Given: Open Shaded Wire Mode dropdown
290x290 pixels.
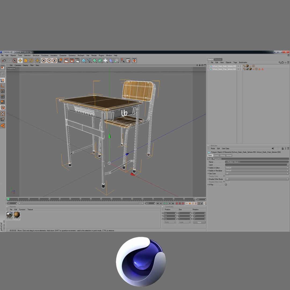Looking at the screenshot, I should (257, 179).
